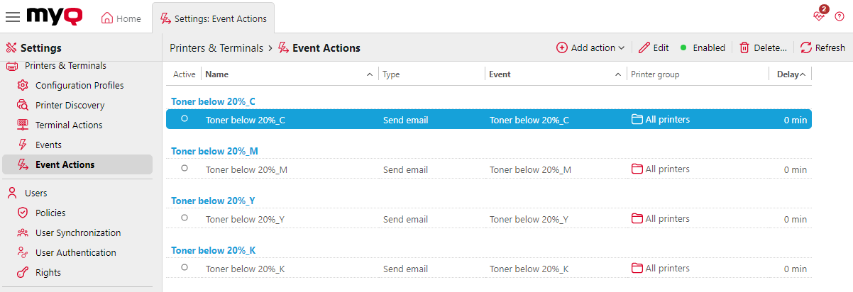Viewport: 853px width, 292px height.
Task: Switch to the Home tab
Action: tap(121, 18)
